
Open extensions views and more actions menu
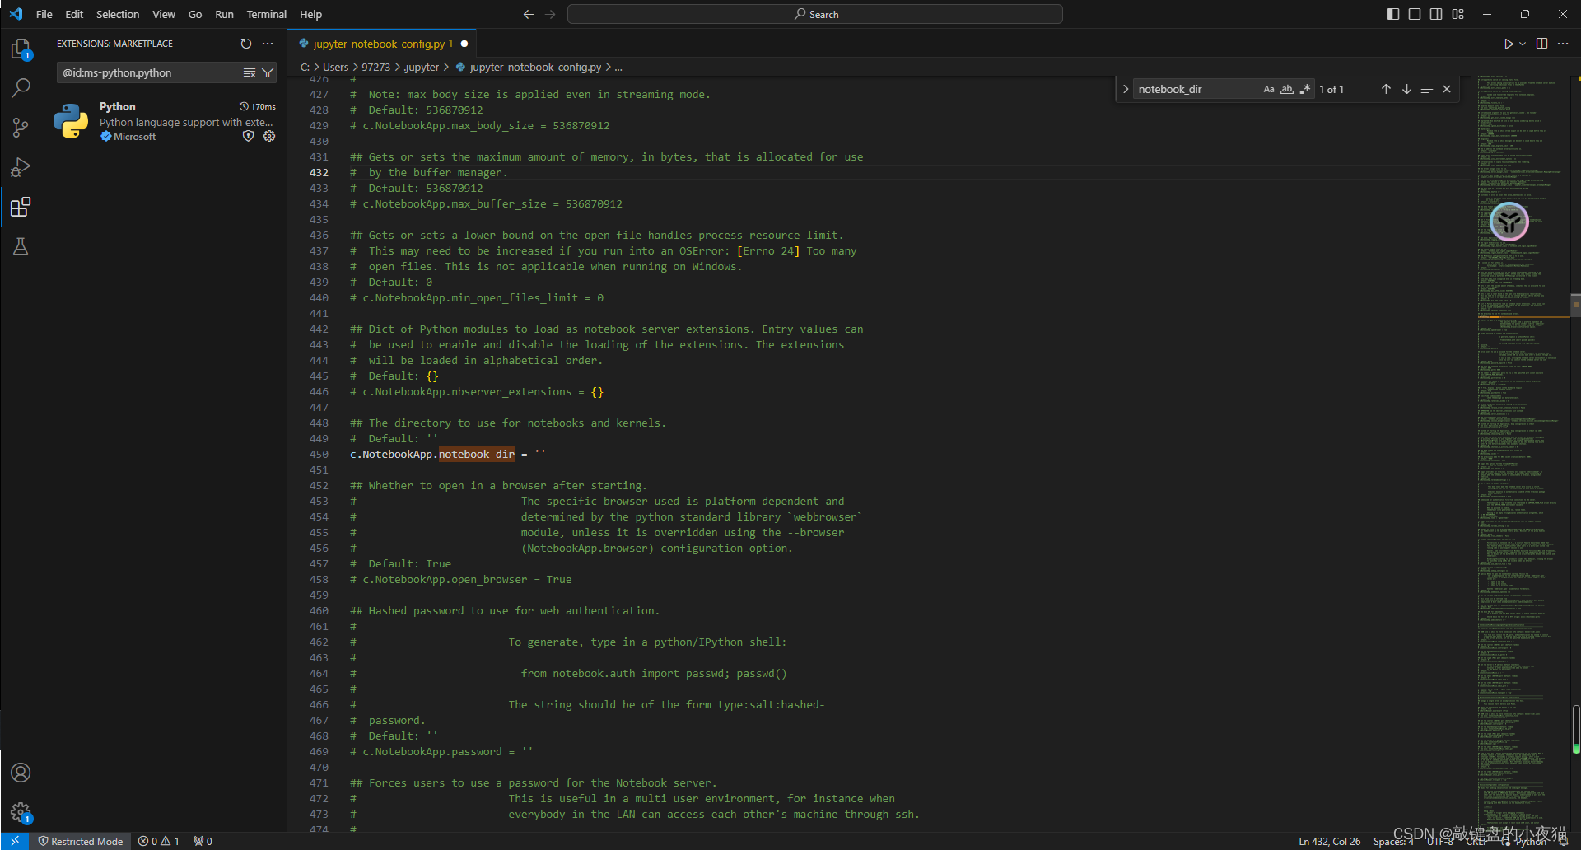[x=268, y=44]
